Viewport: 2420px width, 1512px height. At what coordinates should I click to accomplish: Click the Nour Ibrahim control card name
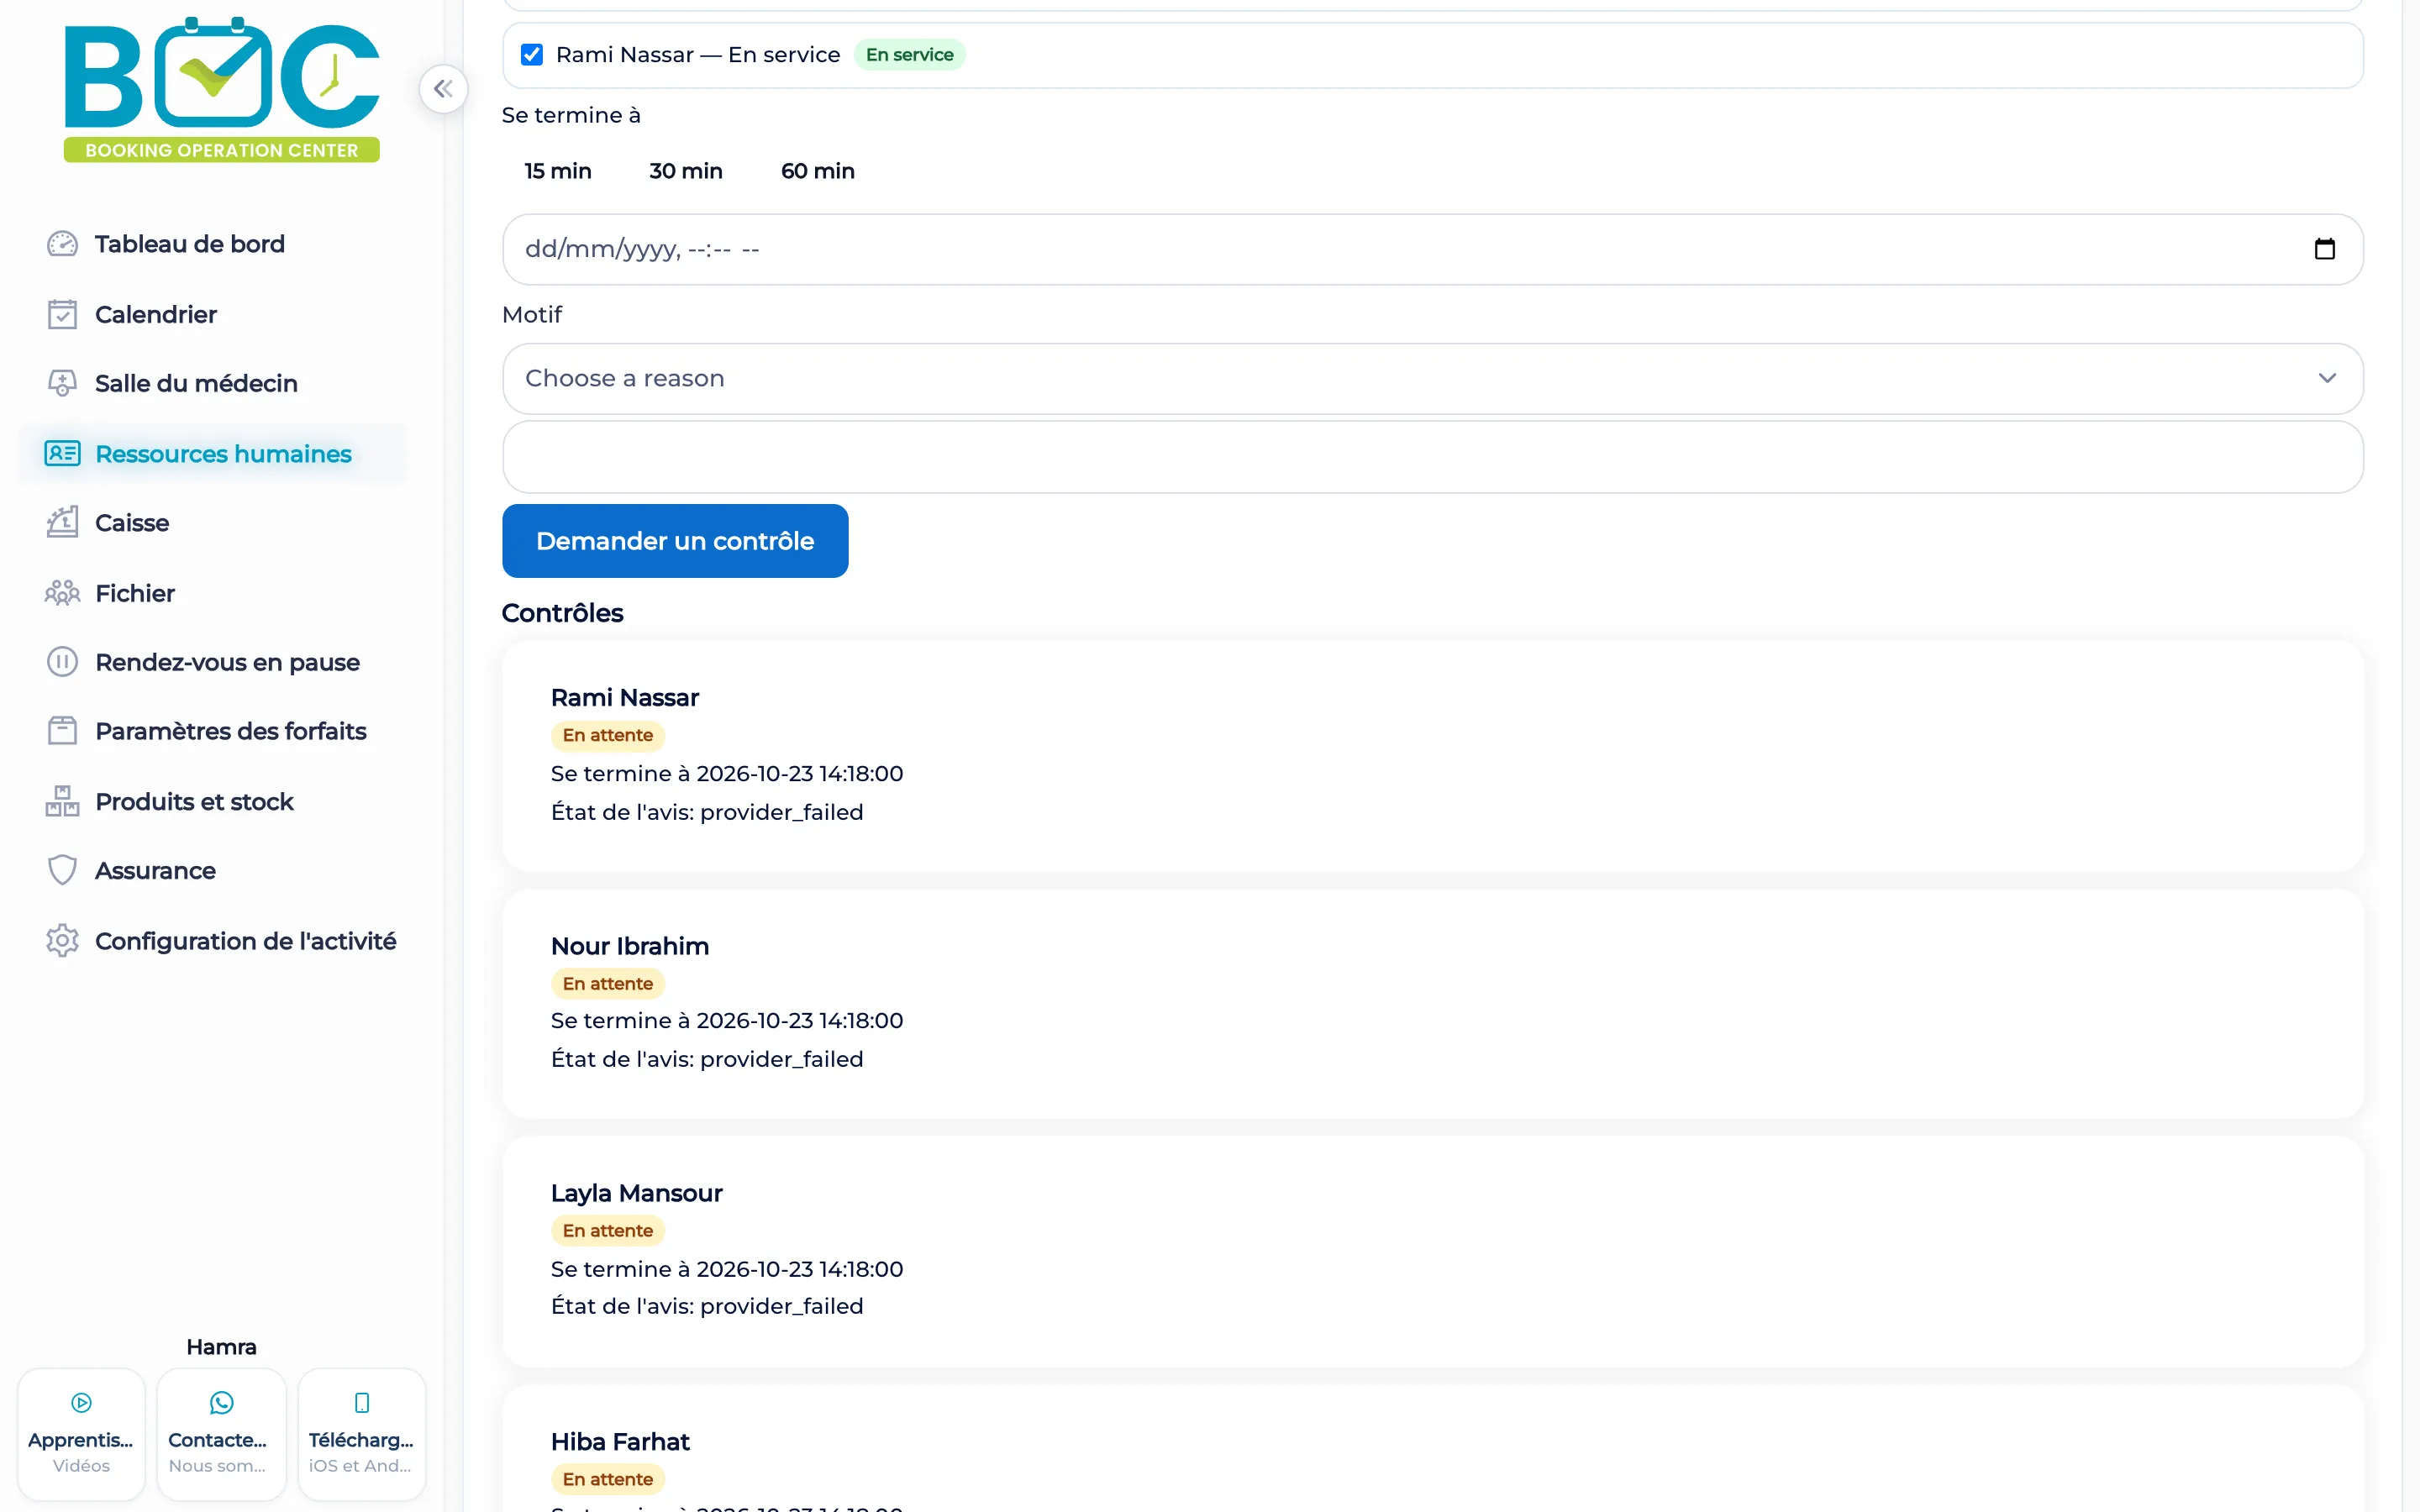[630, 946]
